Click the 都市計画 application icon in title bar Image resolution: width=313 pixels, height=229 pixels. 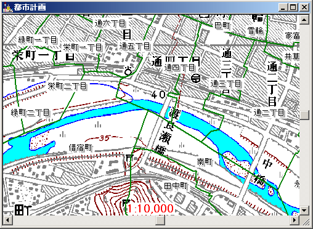(x=7, y=7)
